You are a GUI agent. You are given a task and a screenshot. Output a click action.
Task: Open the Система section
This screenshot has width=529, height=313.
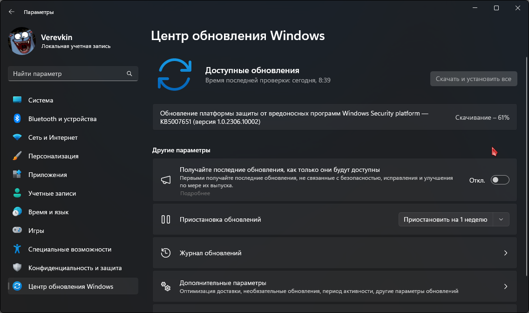[x=73, y=100]
